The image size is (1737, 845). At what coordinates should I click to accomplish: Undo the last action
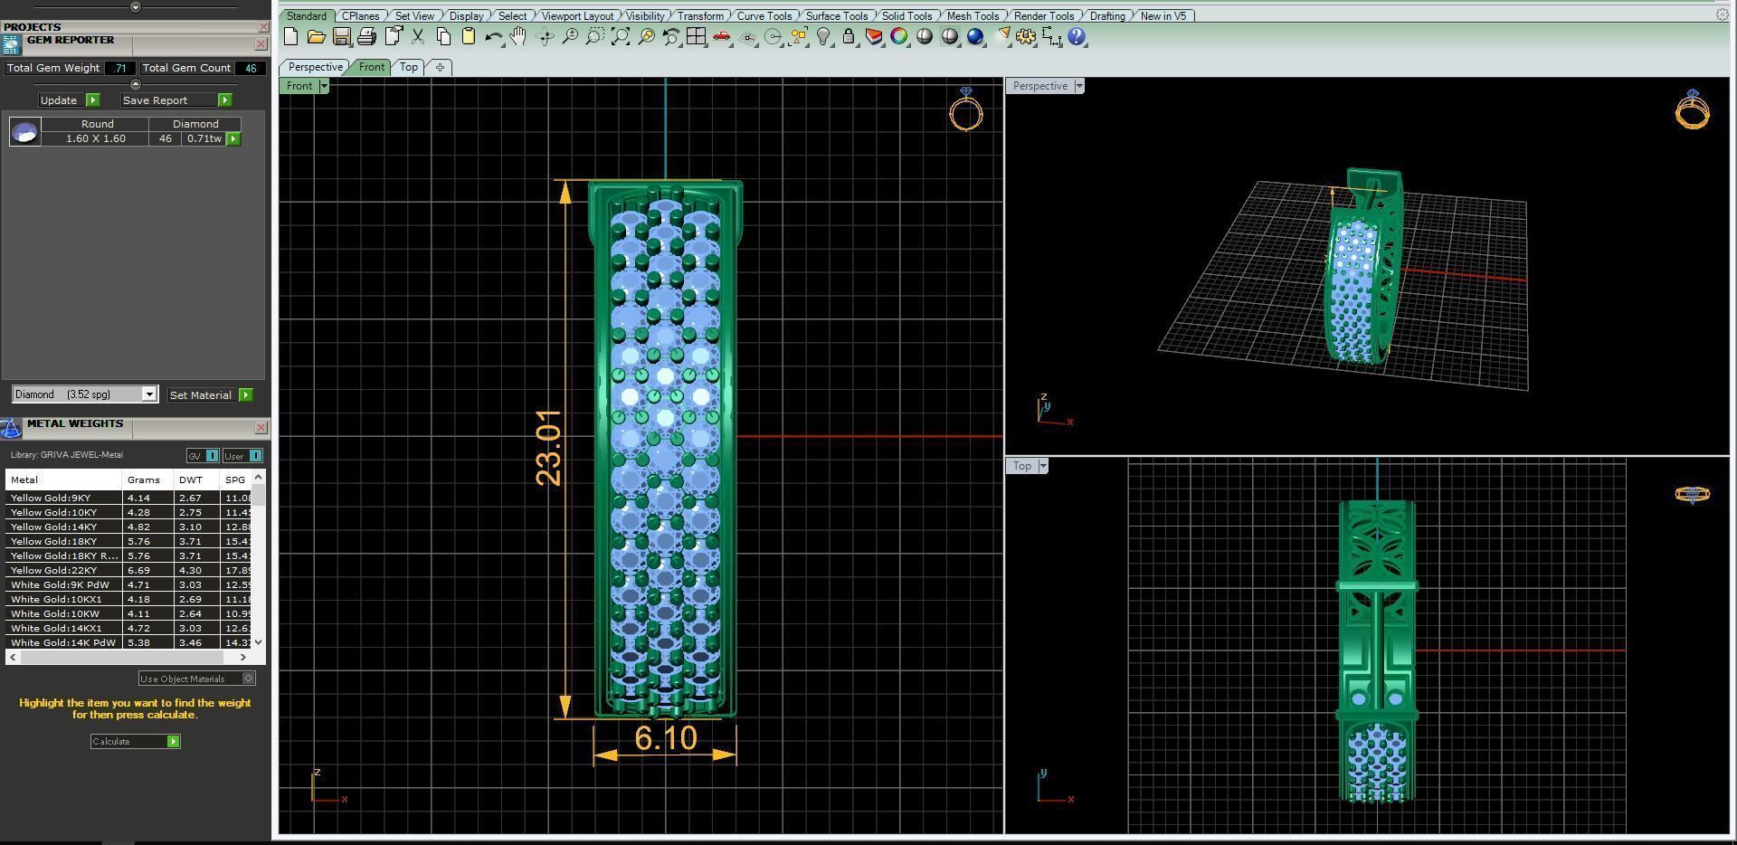coord(494,36)
